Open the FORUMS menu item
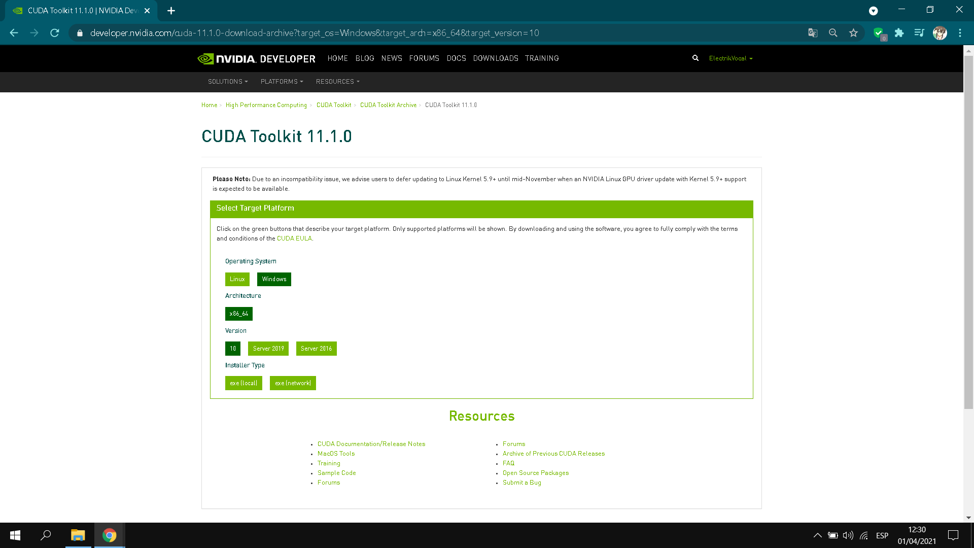The width and height of the screenshot is (974, 548). pos(424,58)
